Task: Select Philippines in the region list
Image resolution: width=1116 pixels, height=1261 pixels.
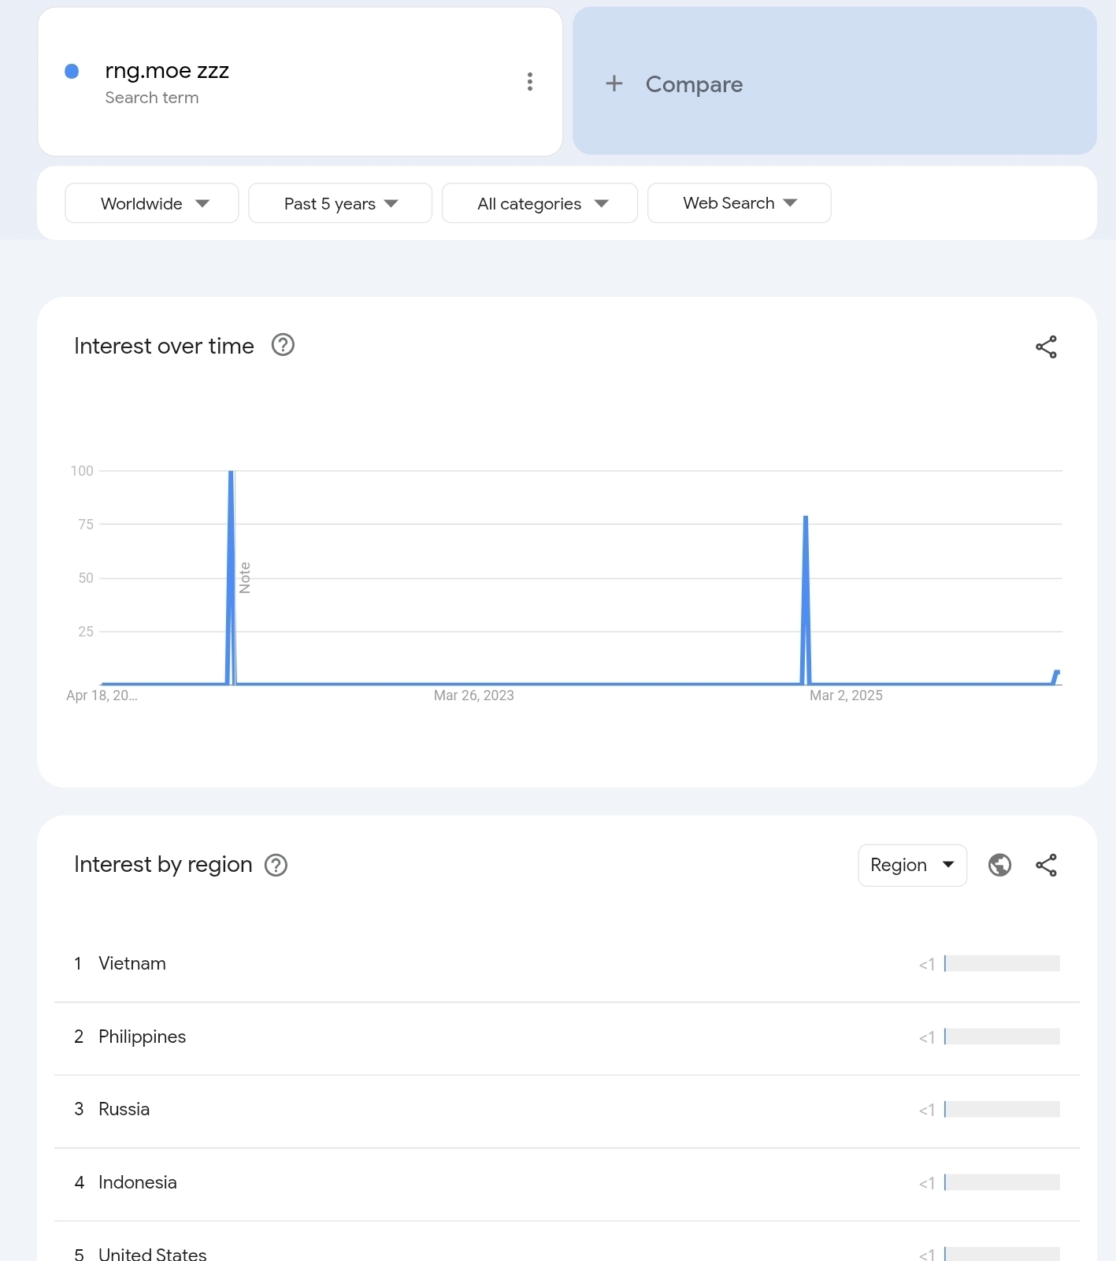Action: (x=567, y=1038)
